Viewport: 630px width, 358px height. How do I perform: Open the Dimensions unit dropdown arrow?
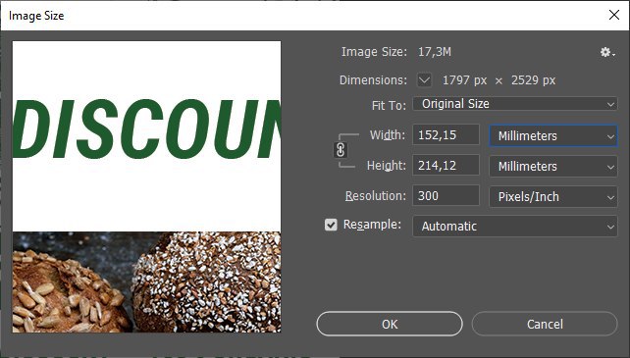(424, 80)
